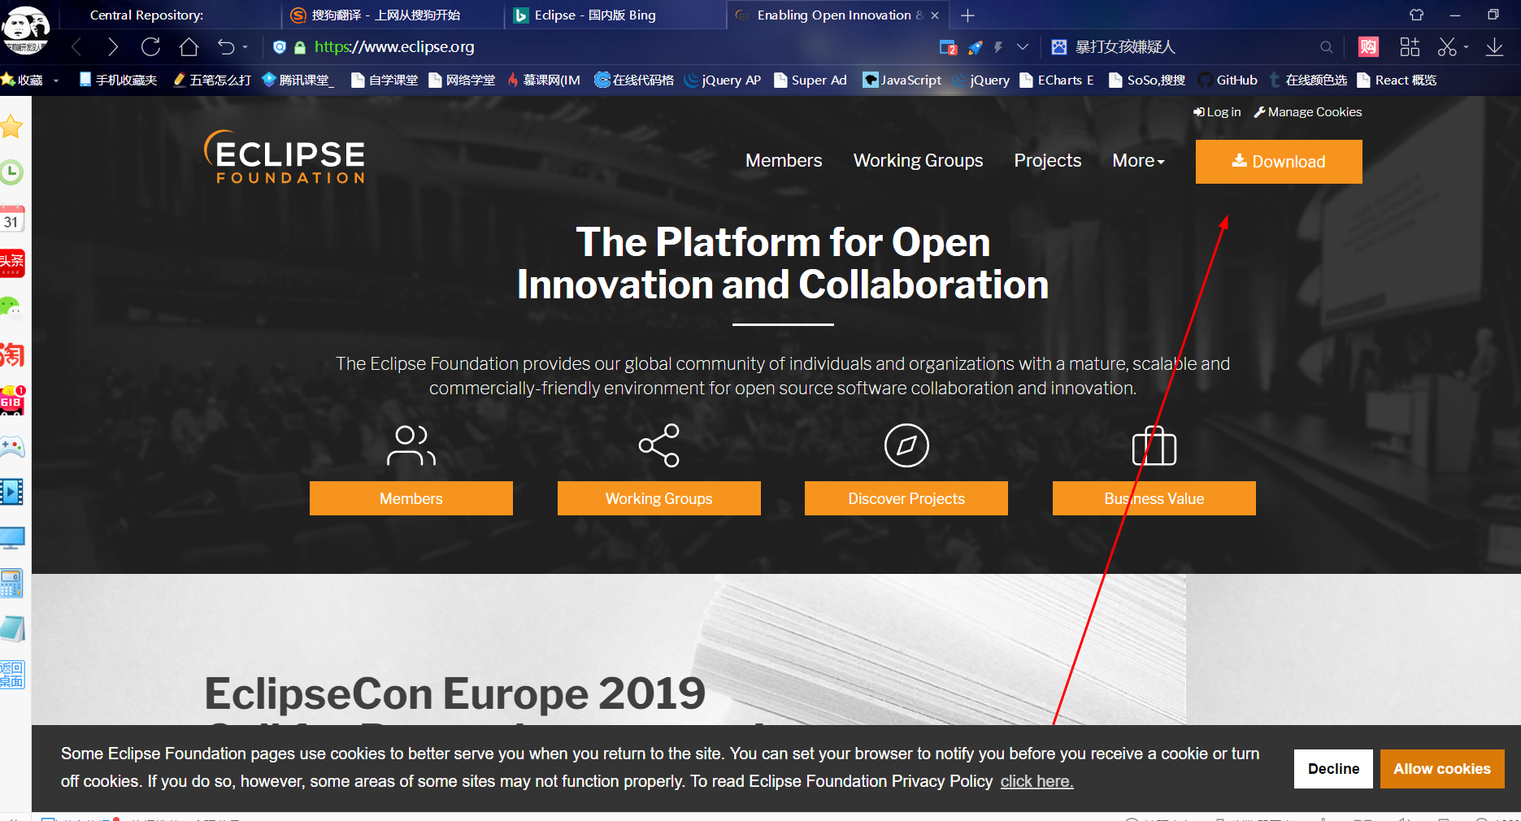
Task: Click the green padlock security icon
Action: tap(300, 47)
